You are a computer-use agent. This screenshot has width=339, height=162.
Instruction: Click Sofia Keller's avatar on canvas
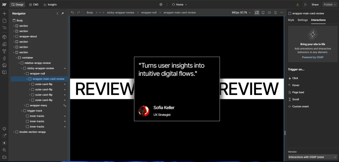pos(144,111)
